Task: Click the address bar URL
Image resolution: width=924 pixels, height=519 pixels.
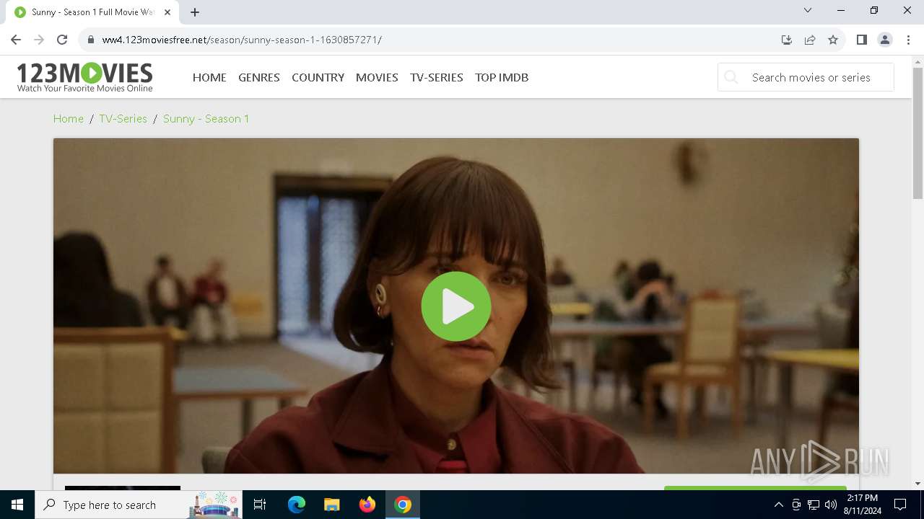Action: 242,40
